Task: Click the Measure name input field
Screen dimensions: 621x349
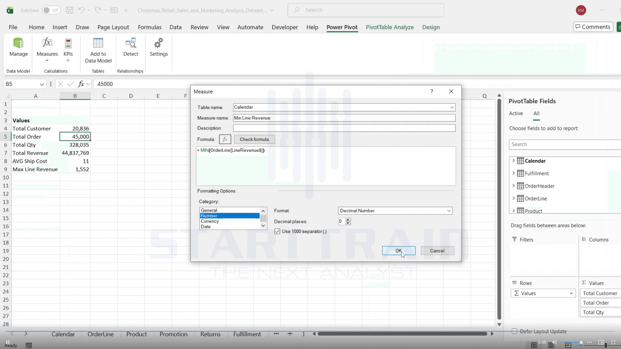Action: click(344, 118)
